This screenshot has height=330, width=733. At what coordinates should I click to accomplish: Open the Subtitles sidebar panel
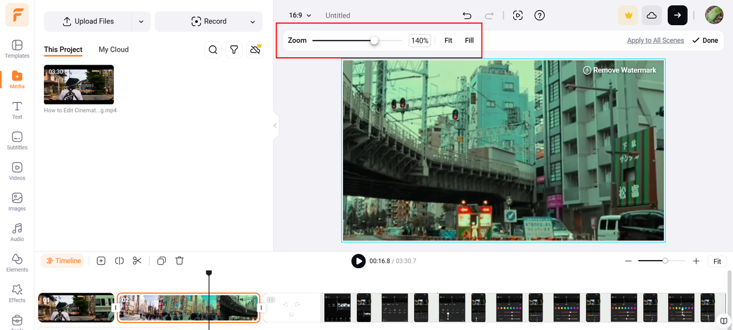pyautogui.click(x=17, y=141)
